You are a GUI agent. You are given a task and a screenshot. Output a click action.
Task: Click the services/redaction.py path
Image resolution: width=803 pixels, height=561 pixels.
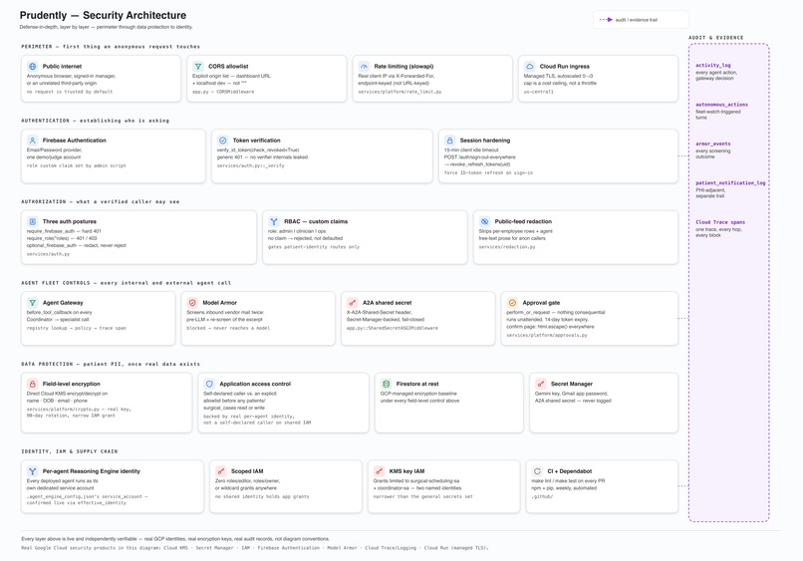[x=507, y=247]
